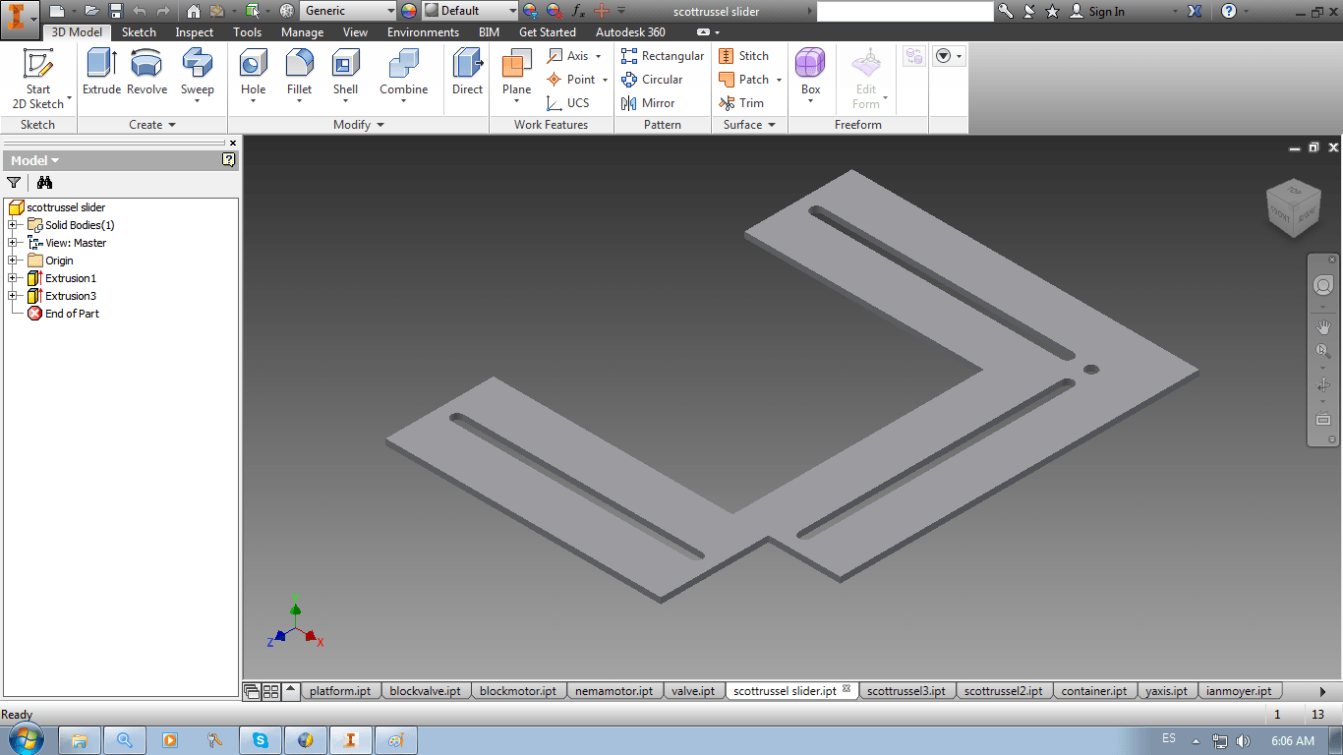Select the Fillet tool

(x=299, y=75)
